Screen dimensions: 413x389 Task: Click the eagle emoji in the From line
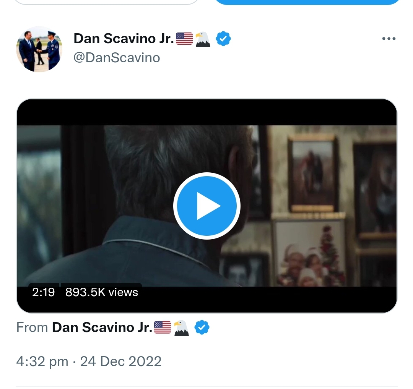point(181,328)
